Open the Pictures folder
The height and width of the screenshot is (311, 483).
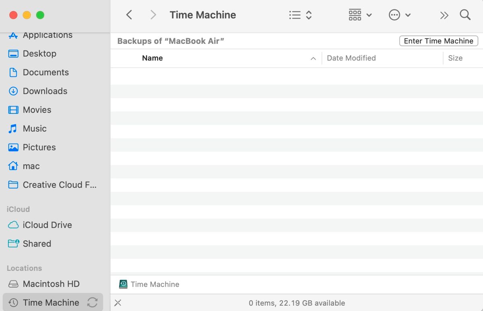(x=40, y=147)
